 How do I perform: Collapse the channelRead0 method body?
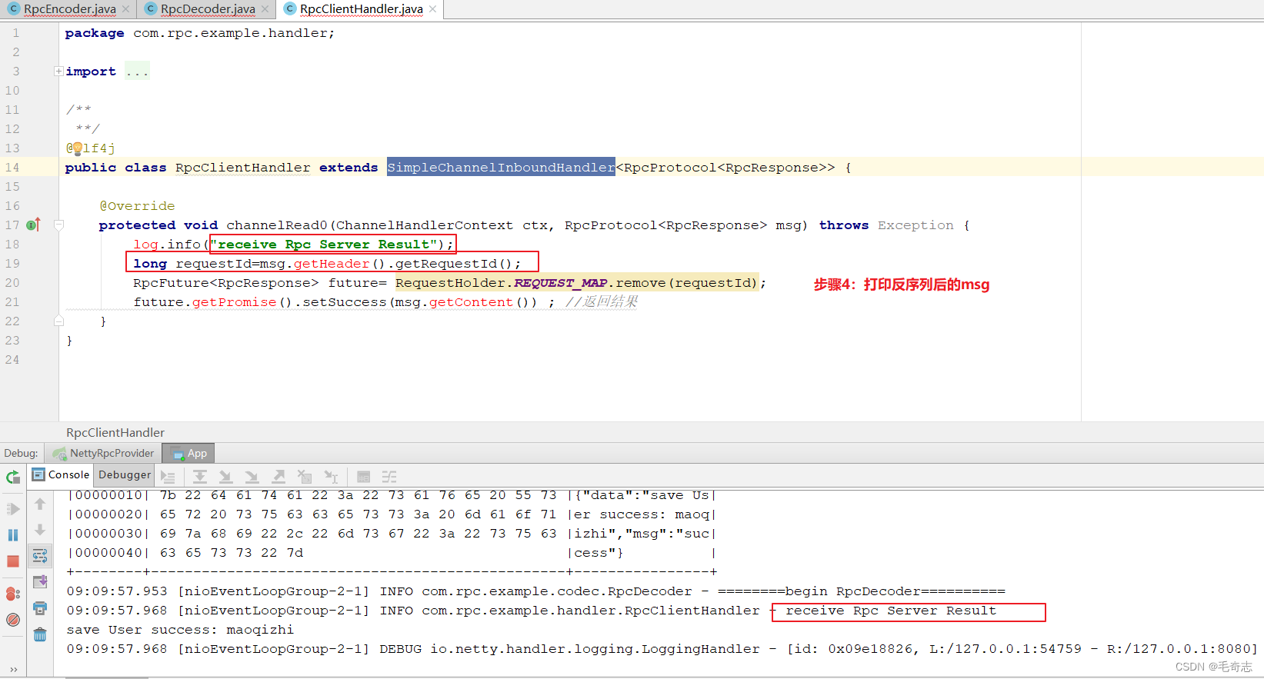(58, 225)
